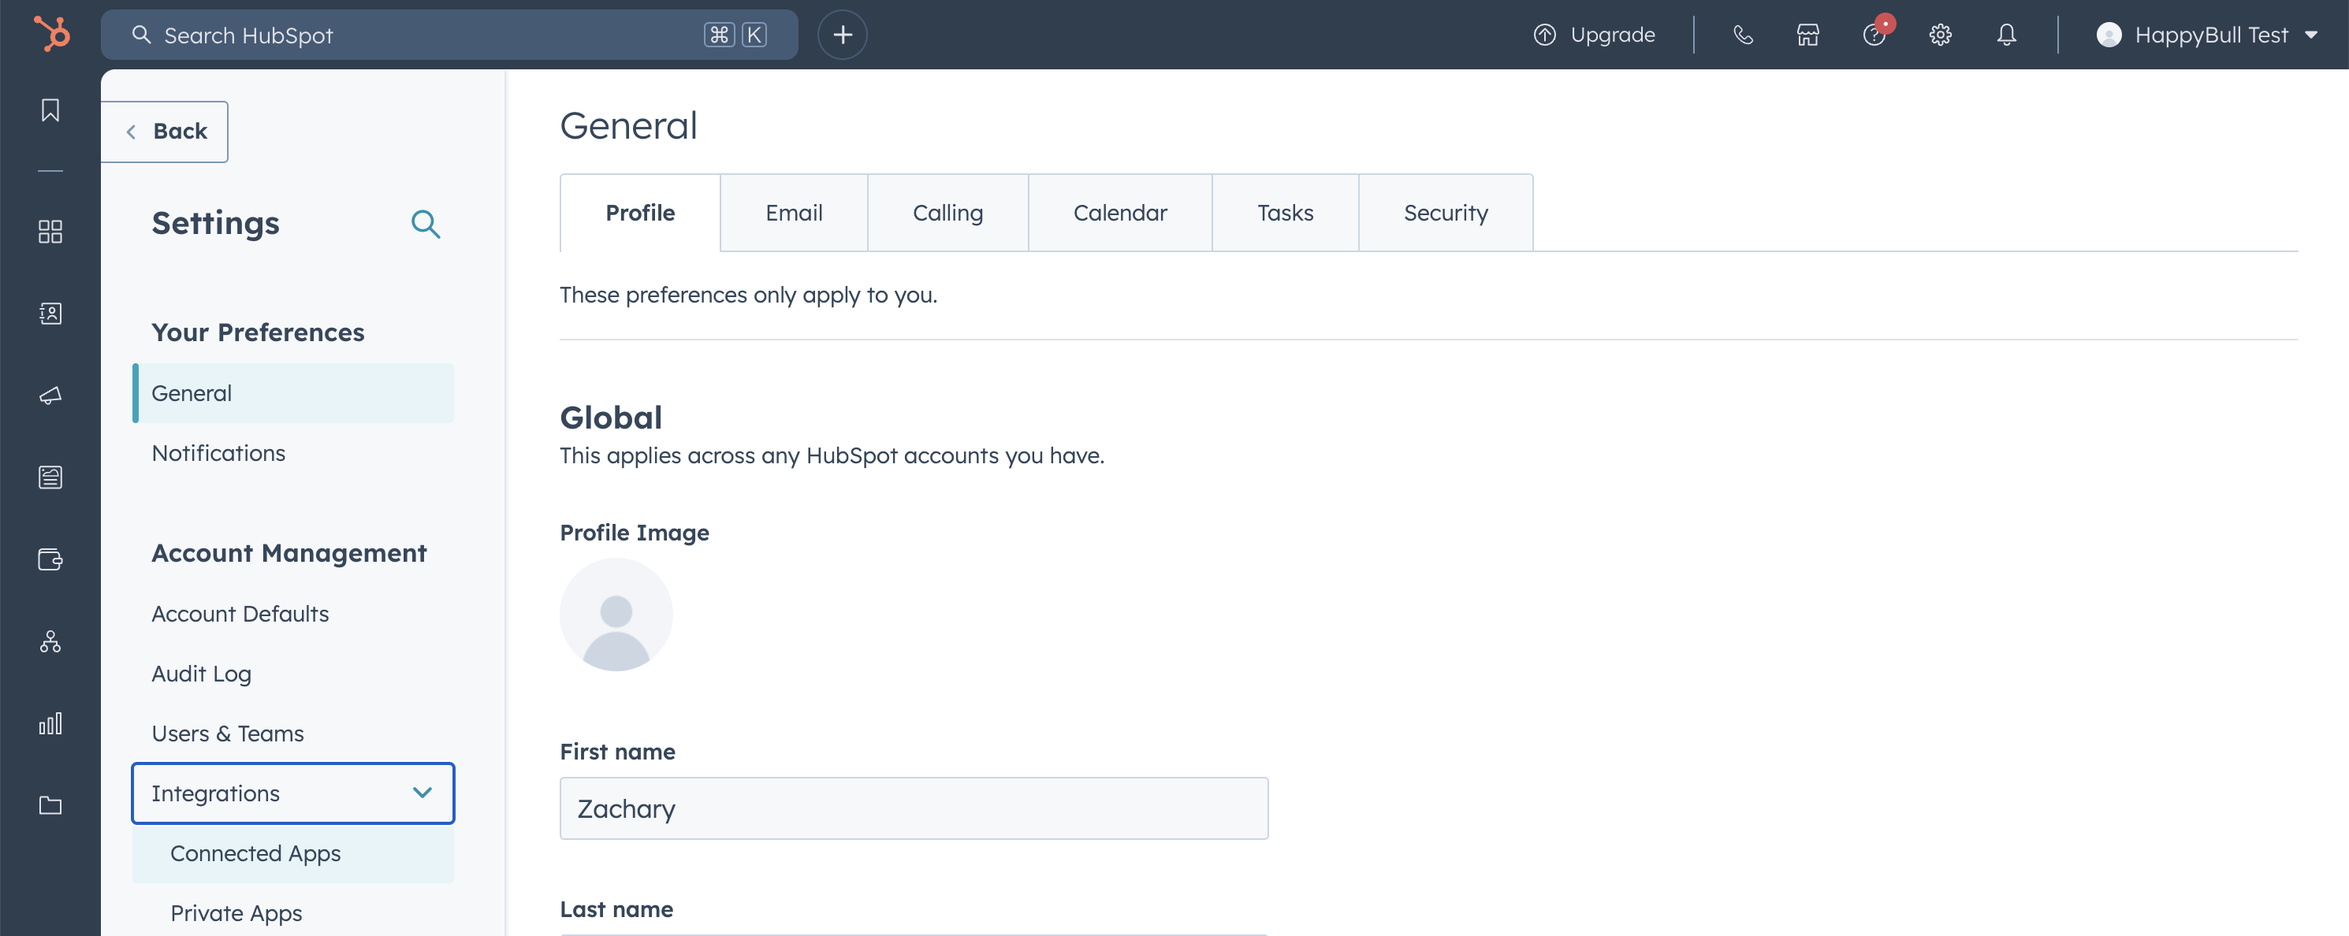Click the Global section heading

611,418
